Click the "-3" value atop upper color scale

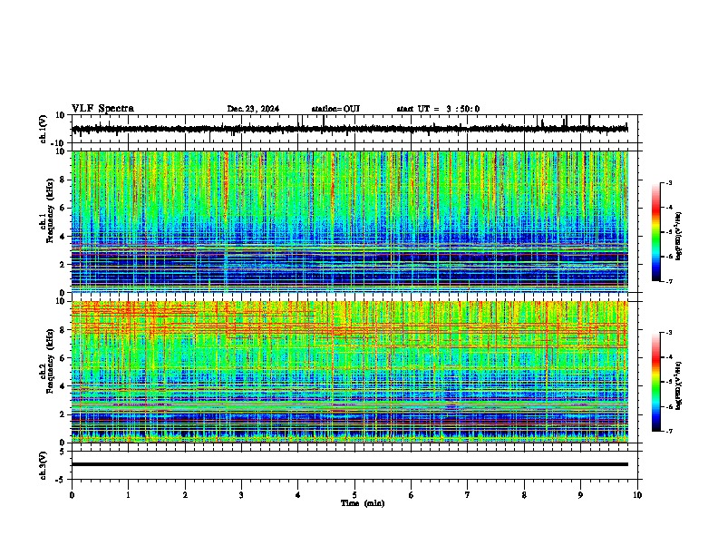click(x=668, y=182)
